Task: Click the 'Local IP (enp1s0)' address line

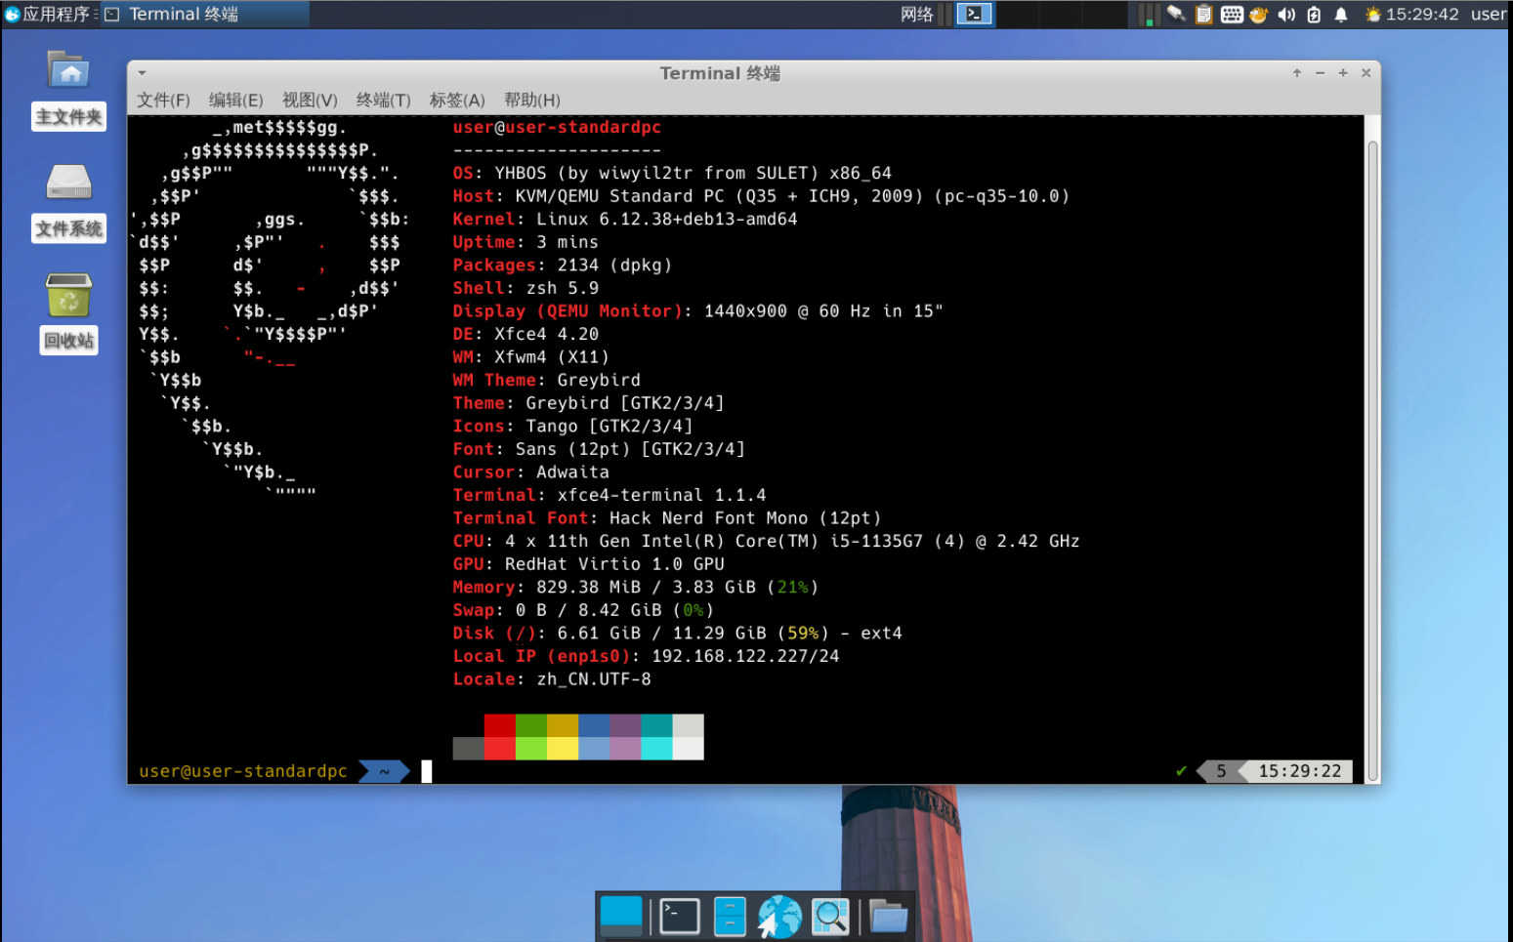Action: point(646,656)
